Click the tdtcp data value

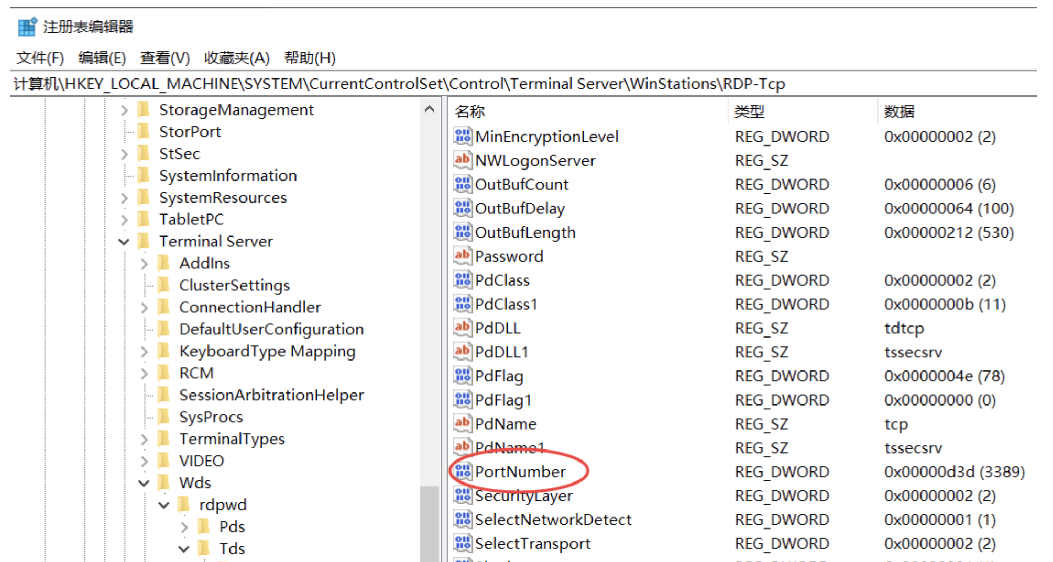coord(904,328)
